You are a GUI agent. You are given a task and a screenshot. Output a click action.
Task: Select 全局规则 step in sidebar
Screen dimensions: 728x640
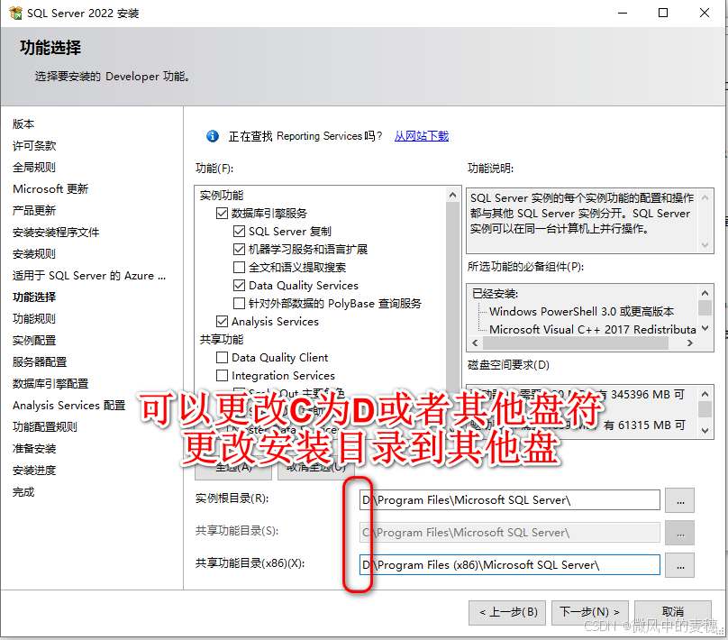coord(34,167)
